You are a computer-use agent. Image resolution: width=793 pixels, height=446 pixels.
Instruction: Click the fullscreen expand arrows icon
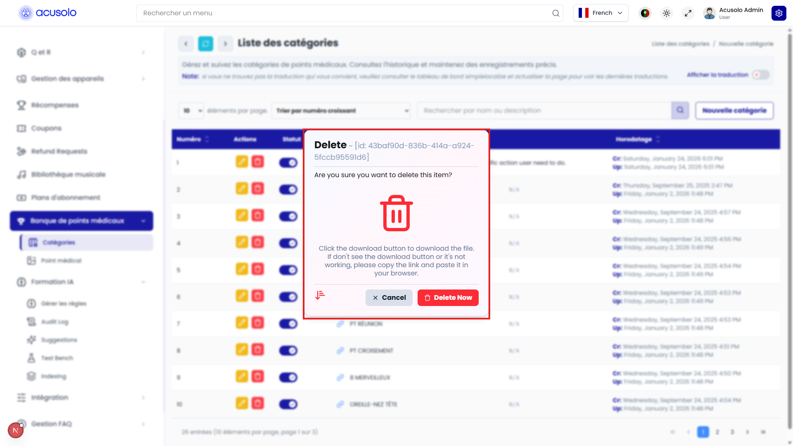[688, 13]
